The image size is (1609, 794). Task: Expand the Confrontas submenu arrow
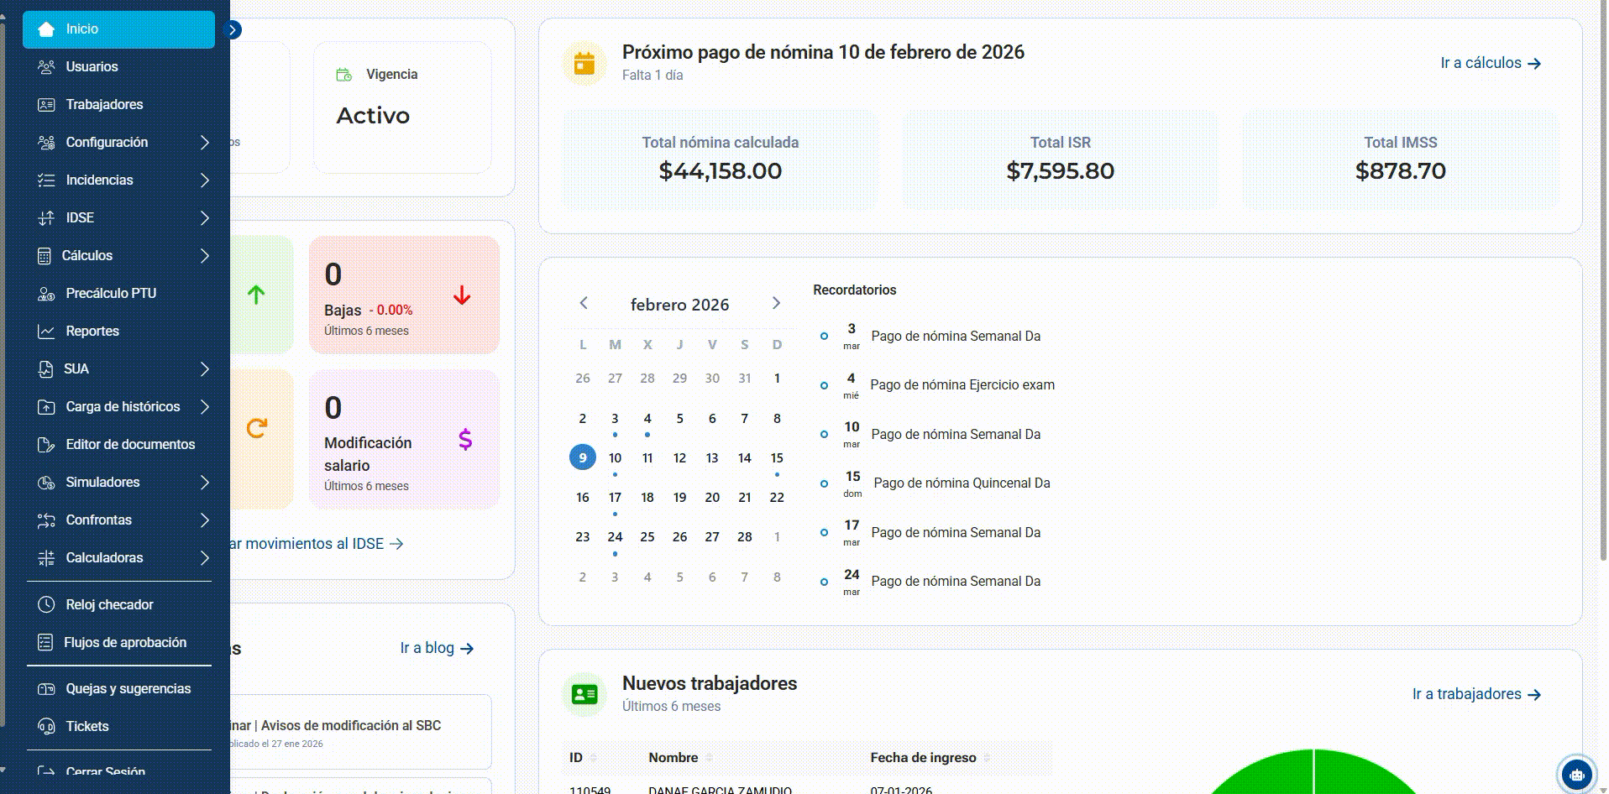pyautogui.click(x=205, y=520)
